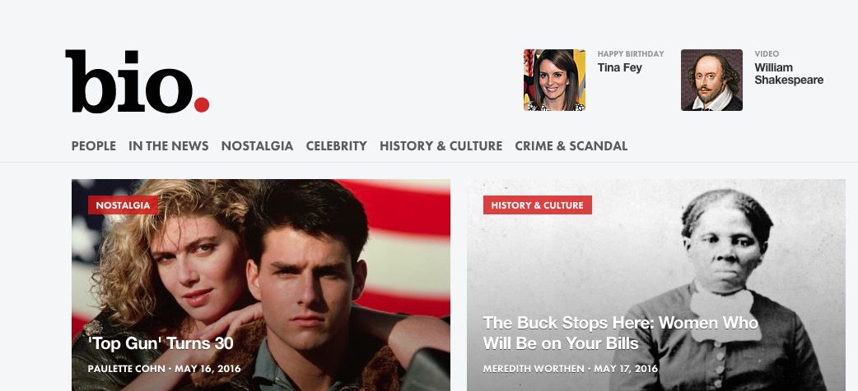Select the Nostalgia navigation item

click(x=257, y=146)
